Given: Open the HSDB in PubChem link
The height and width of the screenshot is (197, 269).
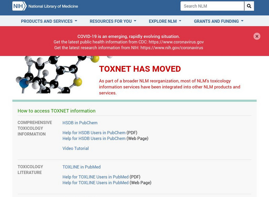Looking at the screenshot, I should [80, 123].
